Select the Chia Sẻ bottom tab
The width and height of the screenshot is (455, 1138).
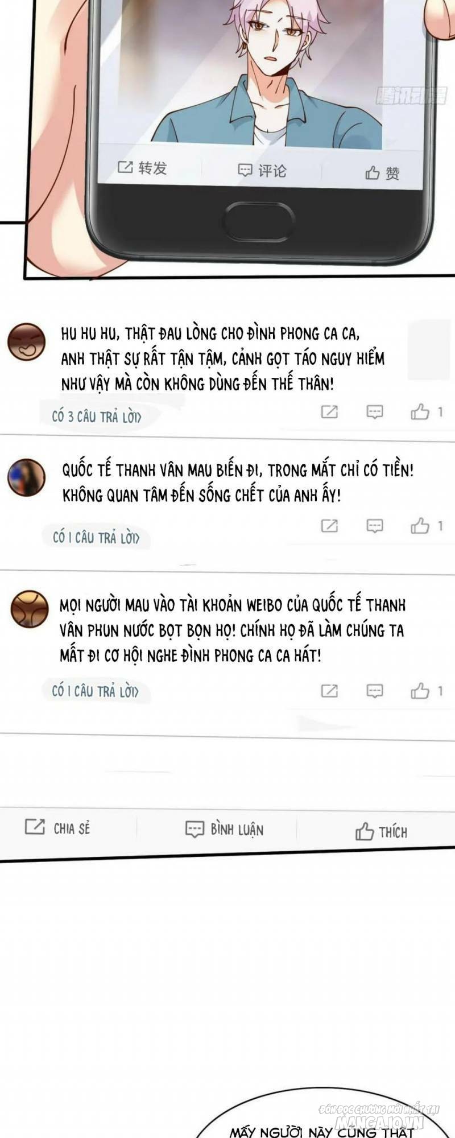pos(57,828)
